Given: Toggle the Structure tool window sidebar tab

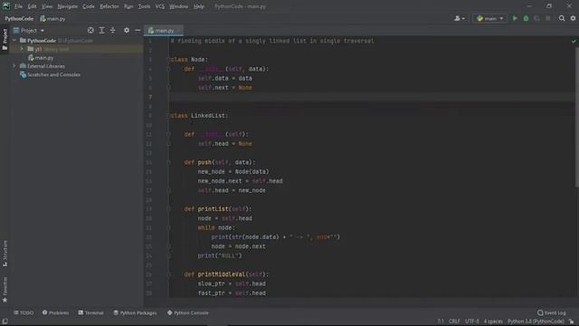Looking at the screenshot, I should 5,254.
